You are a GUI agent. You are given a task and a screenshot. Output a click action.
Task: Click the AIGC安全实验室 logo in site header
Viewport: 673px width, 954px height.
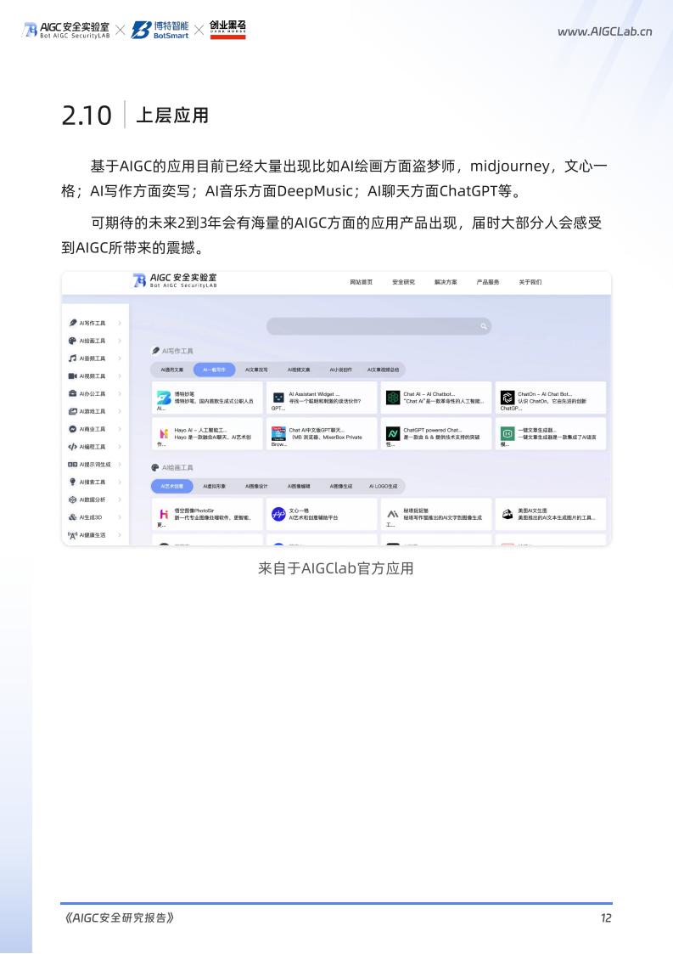click(175, 280)
